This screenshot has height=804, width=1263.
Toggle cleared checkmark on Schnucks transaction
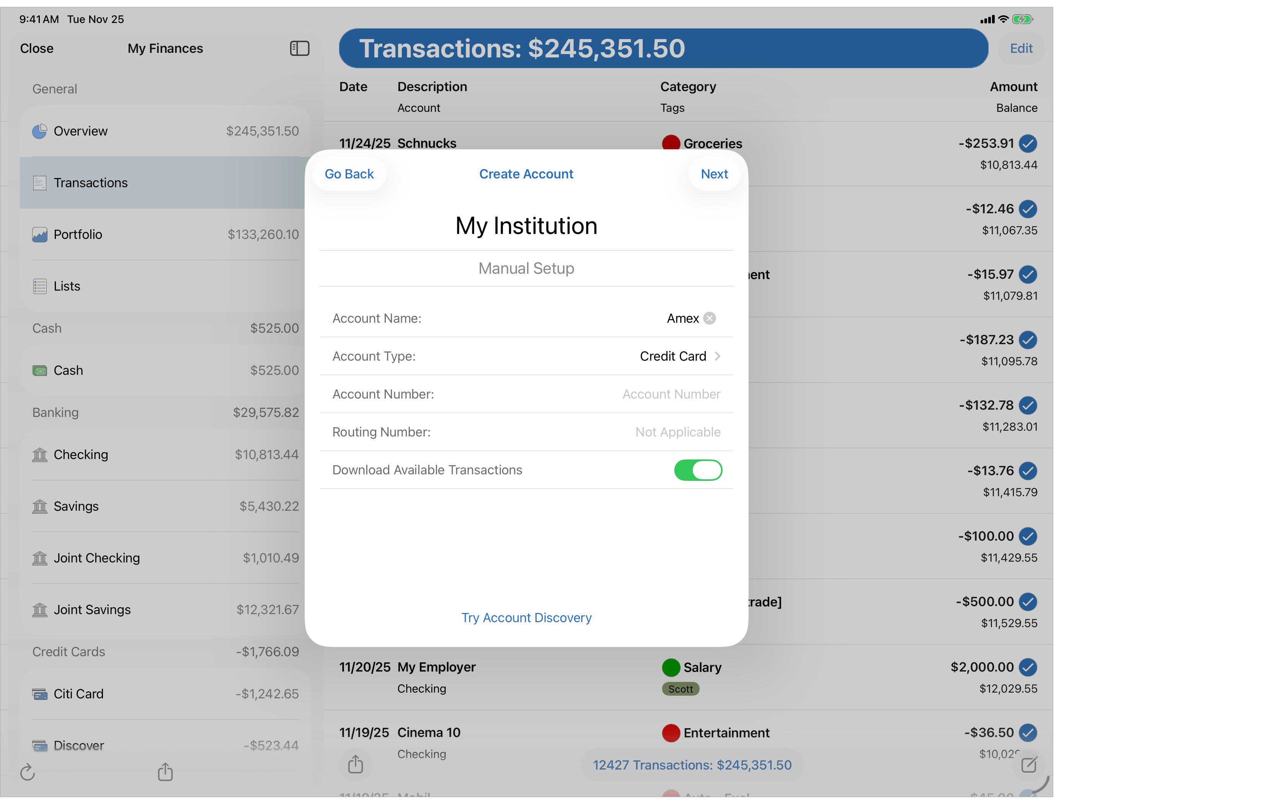pos(1028,144)
